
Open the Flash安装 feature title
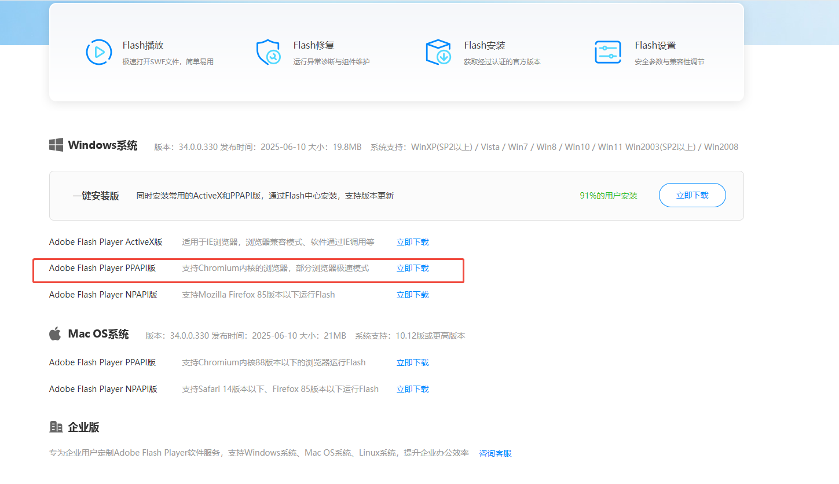pyautogui.click(x=485, y=45)
